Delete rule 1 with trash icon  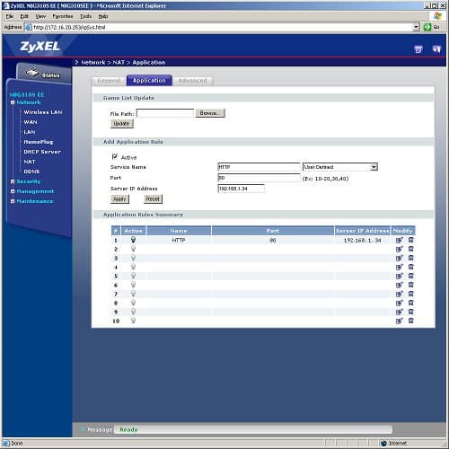point(411,240)
